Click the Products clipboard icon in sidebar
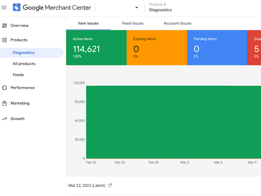This screenshot has height=196, width=261. (x=5, y=40)
